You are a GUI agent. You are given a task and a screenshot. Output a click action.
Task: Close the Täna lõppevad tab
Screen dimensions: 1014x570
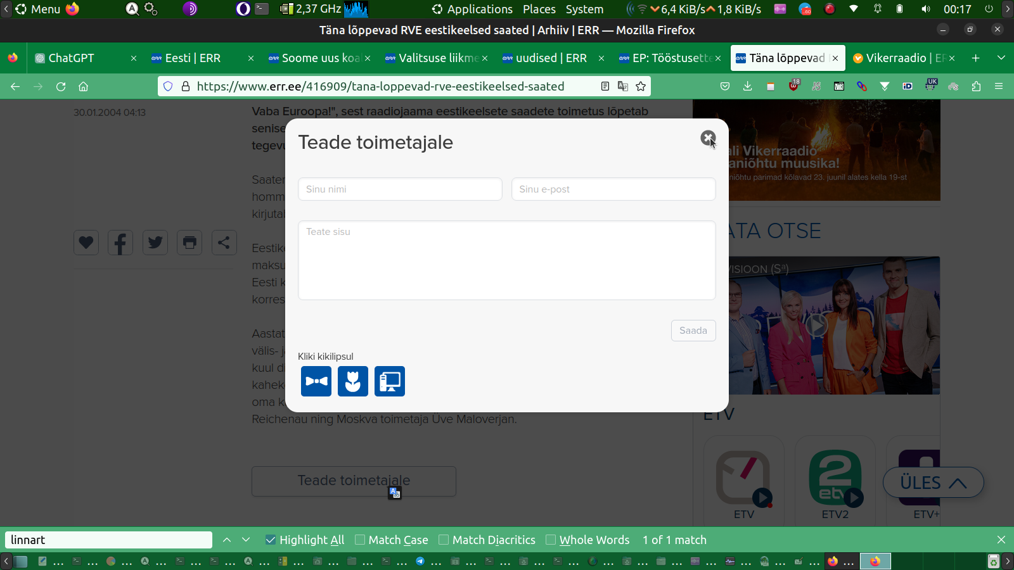pyautogui.click(x=835, y=58)
